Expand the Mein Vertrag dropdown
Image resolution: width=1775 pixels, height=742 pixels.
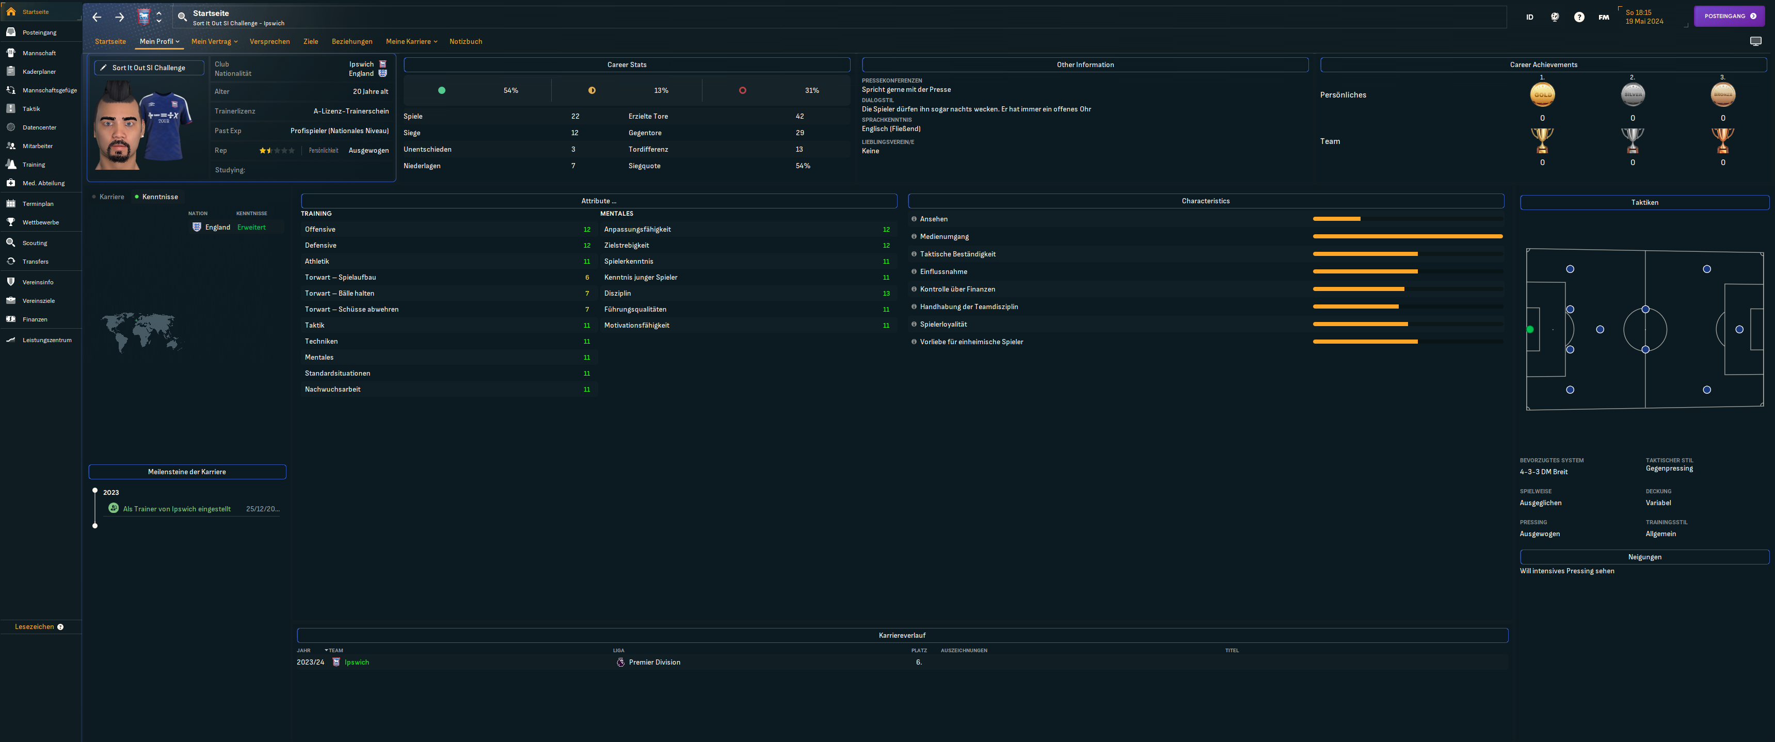[215, 41]
